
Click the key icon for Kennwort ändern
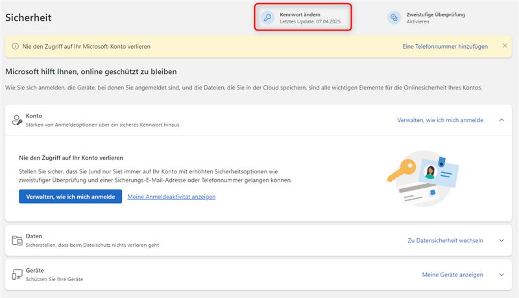[x=267, y=18]
